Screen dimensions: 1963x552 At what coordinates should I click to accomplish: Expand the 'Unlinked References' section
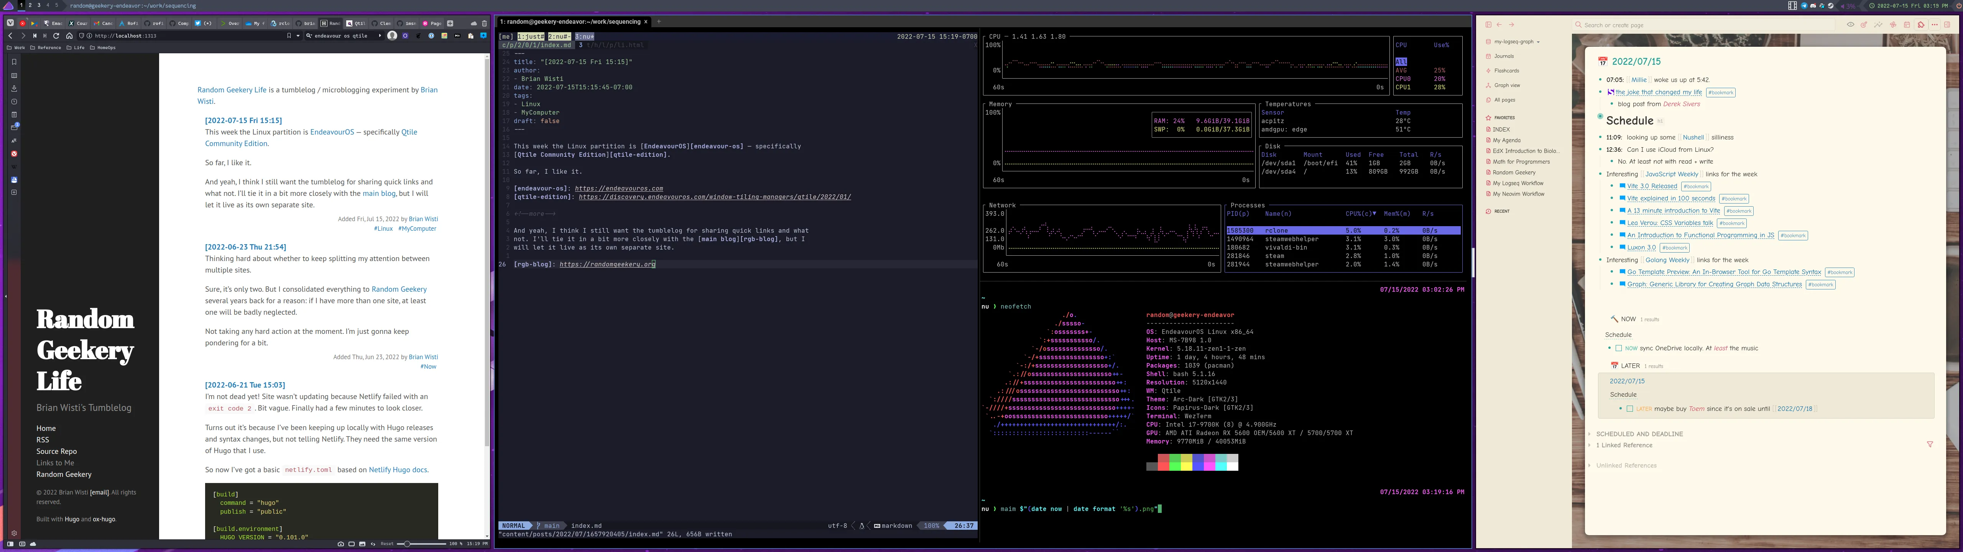(1627, 465)
